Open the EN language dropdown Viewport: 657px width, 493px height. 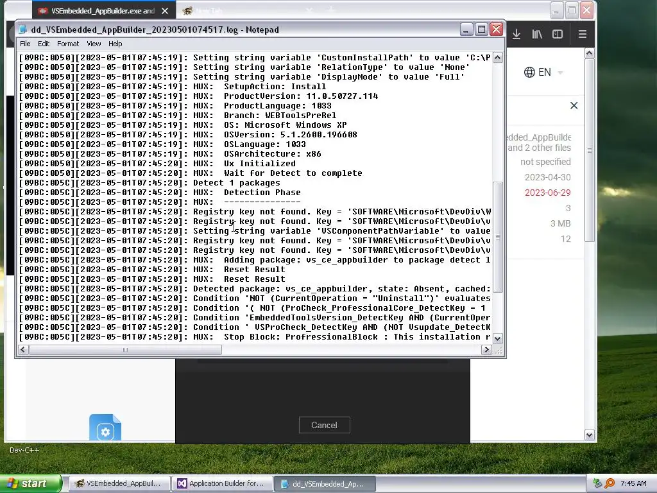point(543,72)
